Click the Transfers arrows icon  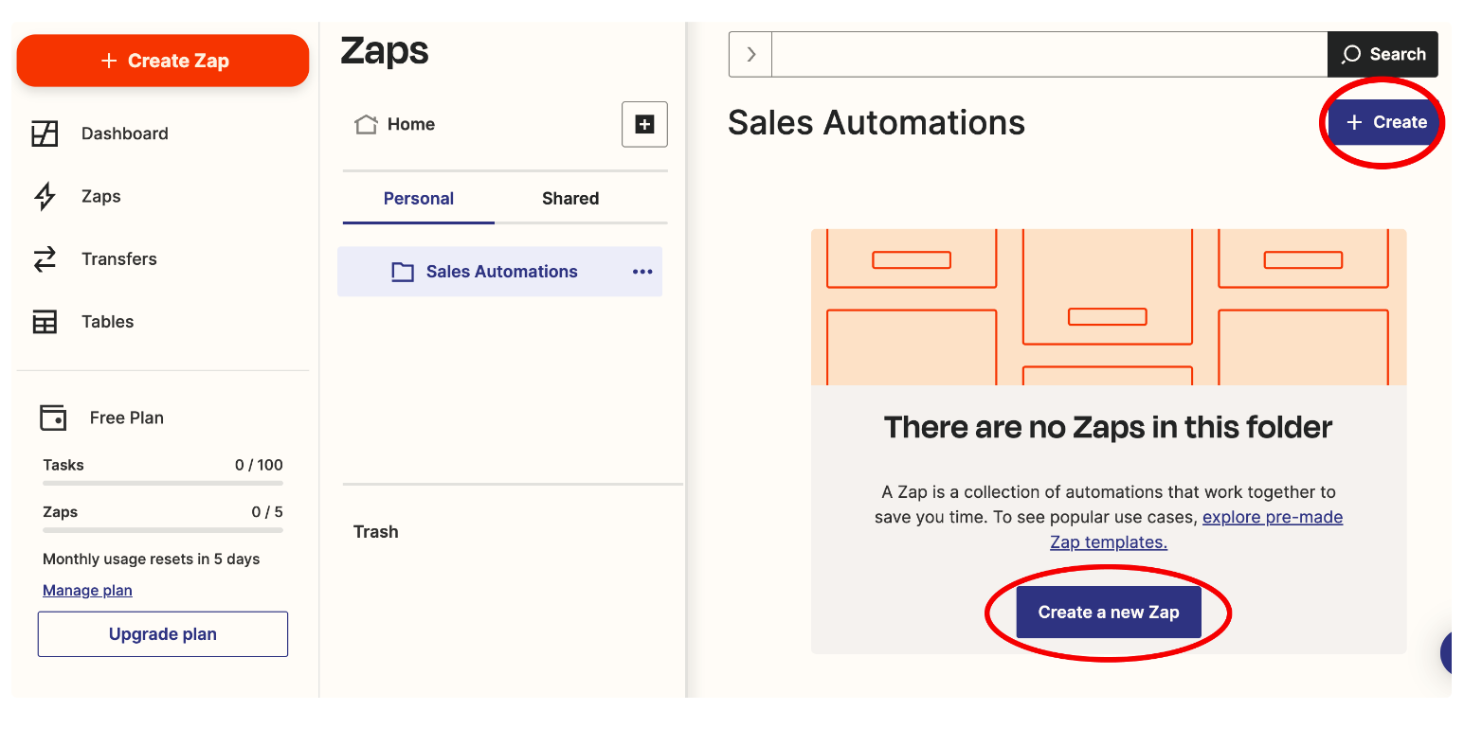(x=45, y=258)
